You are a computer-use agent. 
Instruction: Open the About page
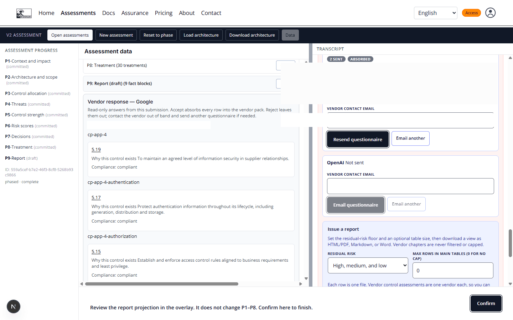[187, 13]
